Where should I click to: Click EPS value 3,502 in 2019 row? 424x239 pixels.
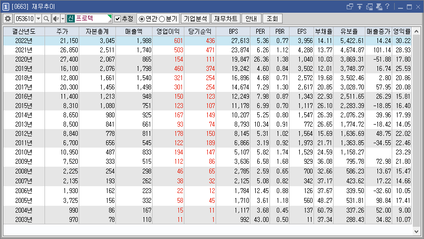tap(305, 69)
